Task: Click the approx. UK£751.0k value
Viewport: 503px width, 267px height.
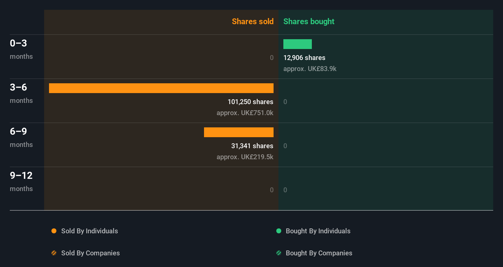Action: click(x=245, y=113)
